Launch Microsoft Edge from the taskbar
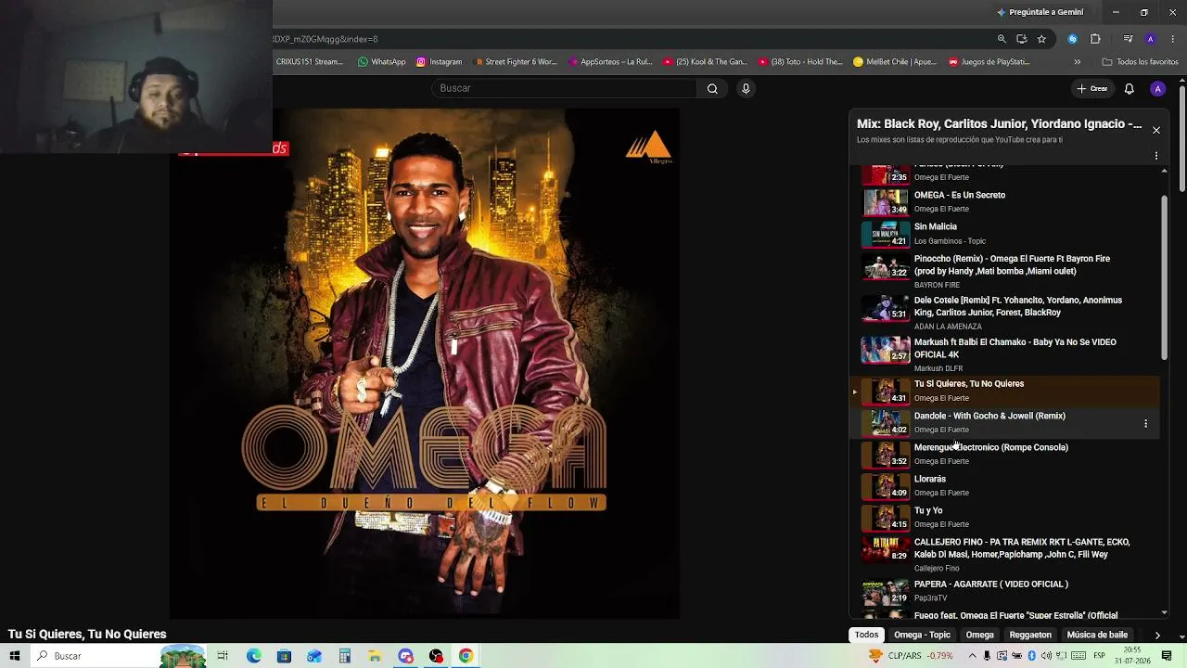 click(x=253, y=656)
